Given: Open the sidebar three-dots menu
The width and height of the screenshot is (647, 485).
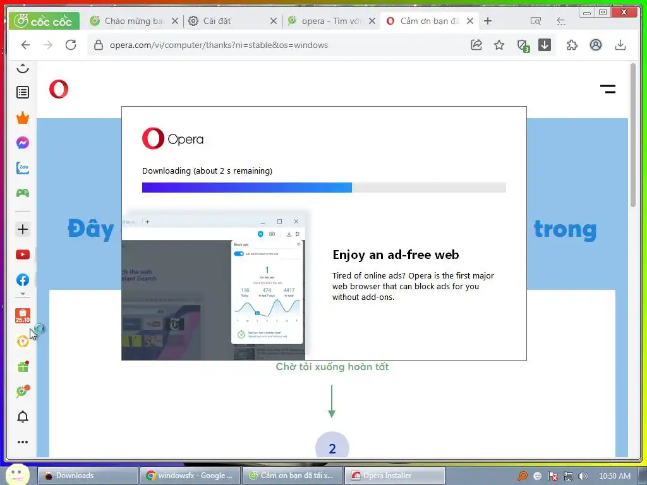Looking at the screenshot, I should pos(23,442).
